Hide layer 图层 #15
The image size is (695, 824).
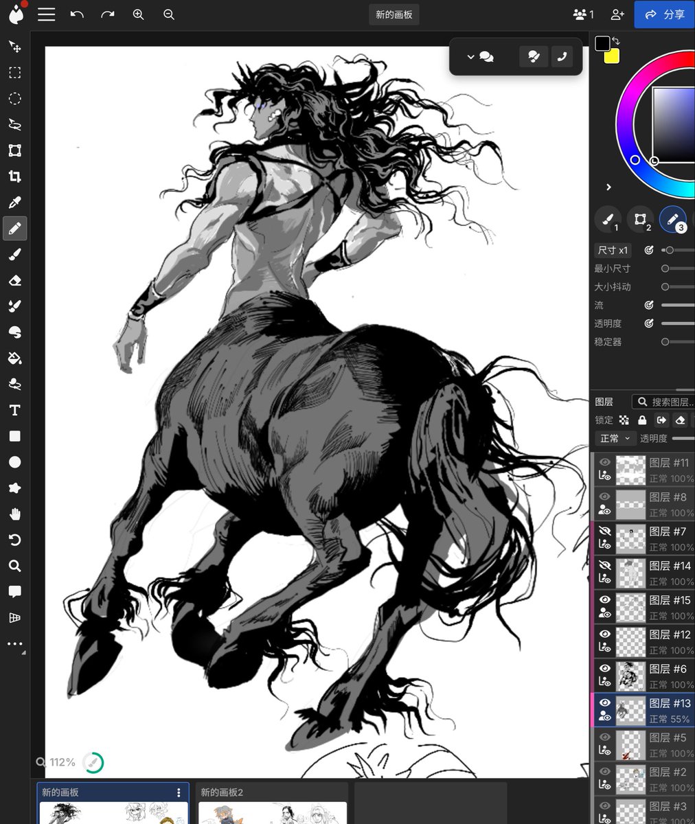[604, 599]
